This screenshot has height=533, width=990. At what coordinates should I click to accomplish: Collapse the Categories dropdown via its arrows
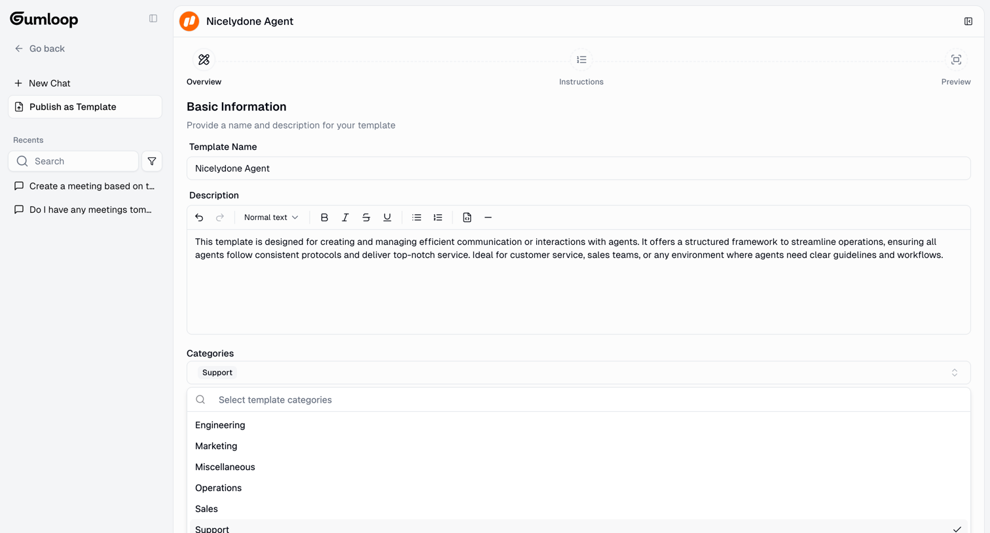click(955, 373)
